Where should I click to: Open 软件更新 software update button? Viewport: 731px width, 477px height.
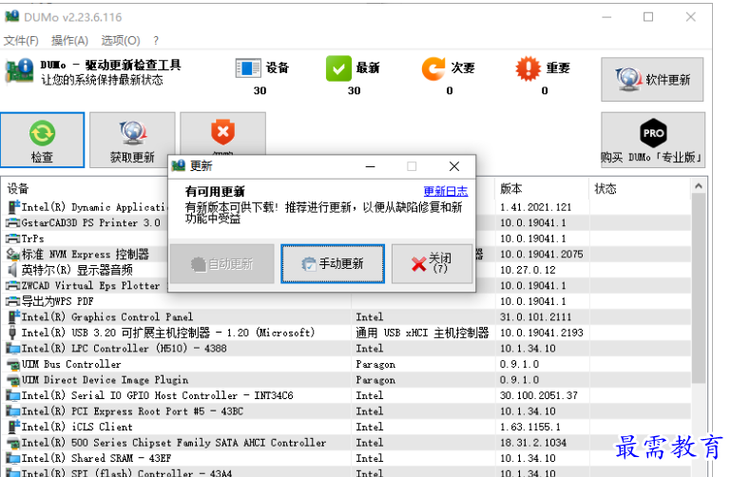click(x=651, y=80)
